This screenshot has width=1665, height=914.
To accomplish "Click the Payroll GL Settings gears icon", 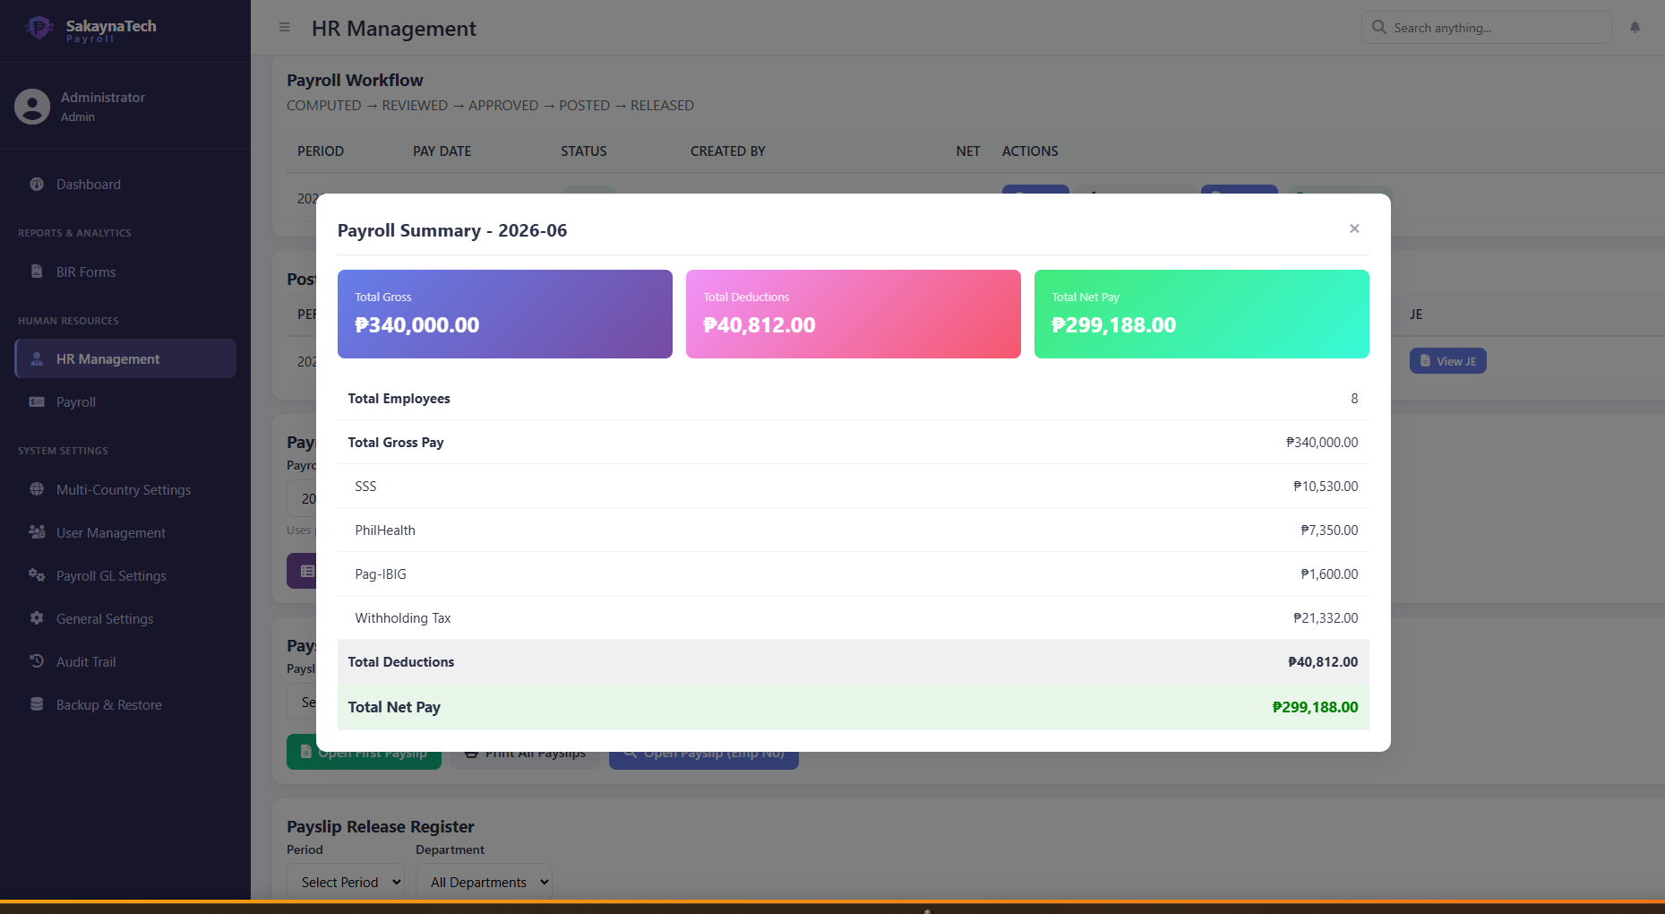I will coord(37,575).
